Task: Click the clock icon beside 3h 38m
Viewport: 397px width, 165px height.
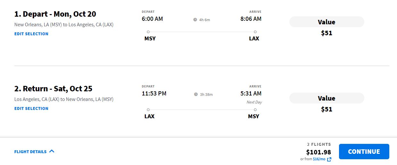Action: click(196, 94)
